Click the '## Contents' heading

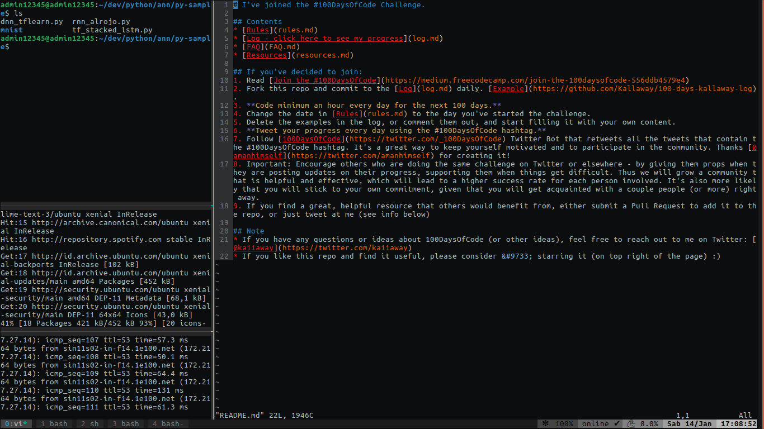(258, 22)
